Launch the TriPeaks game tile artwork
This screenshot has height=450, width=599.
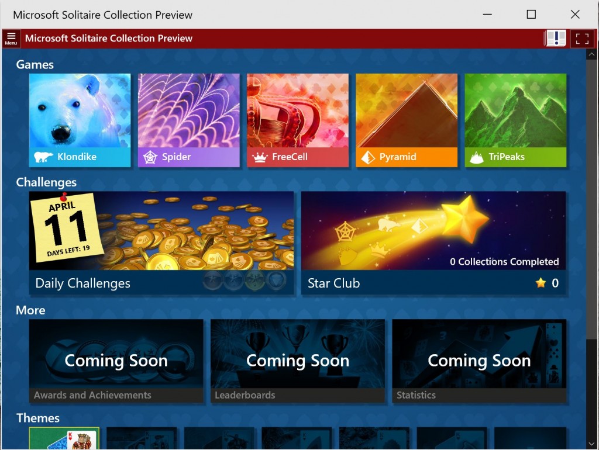point(515,110)
